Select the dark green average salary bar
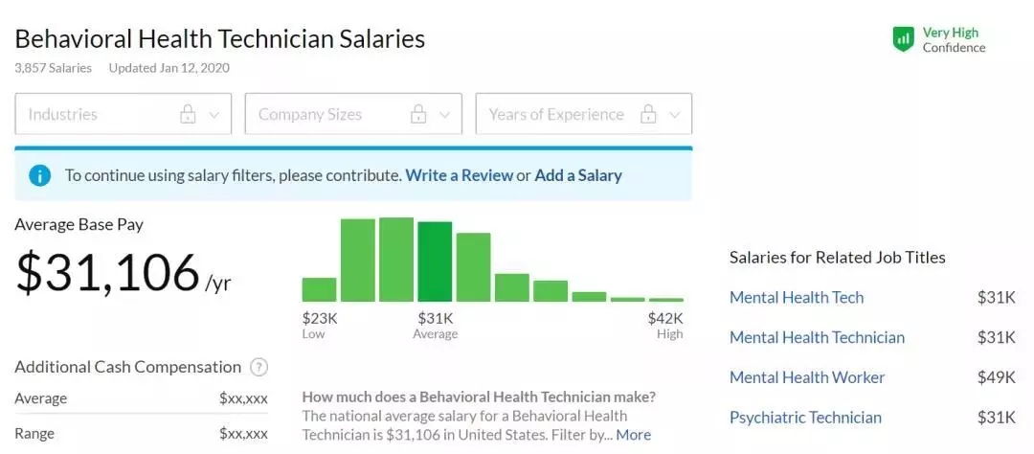 pos(435,261)
